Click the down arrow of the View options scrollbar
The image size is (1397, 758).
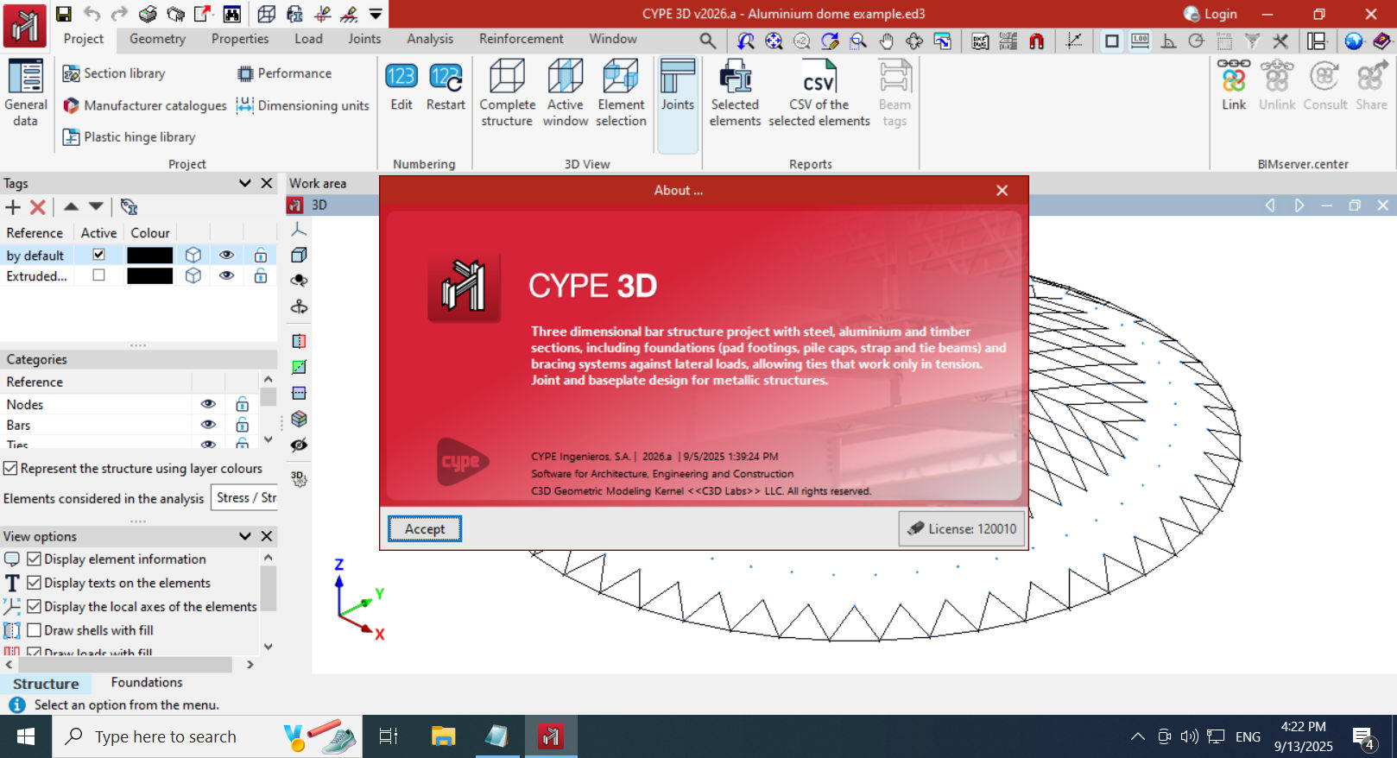tap(268, 646)
